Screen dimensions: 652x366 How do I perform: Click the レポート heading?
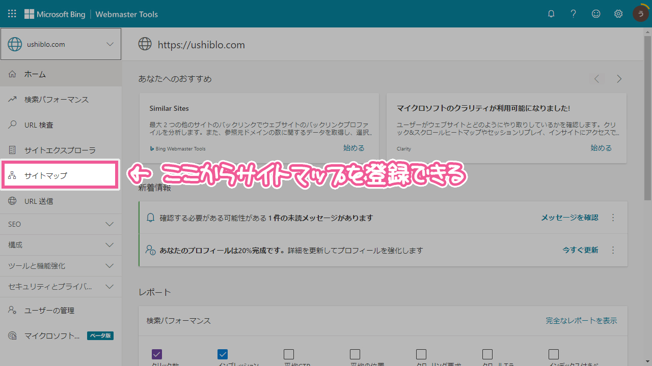[x=155, y=292]
